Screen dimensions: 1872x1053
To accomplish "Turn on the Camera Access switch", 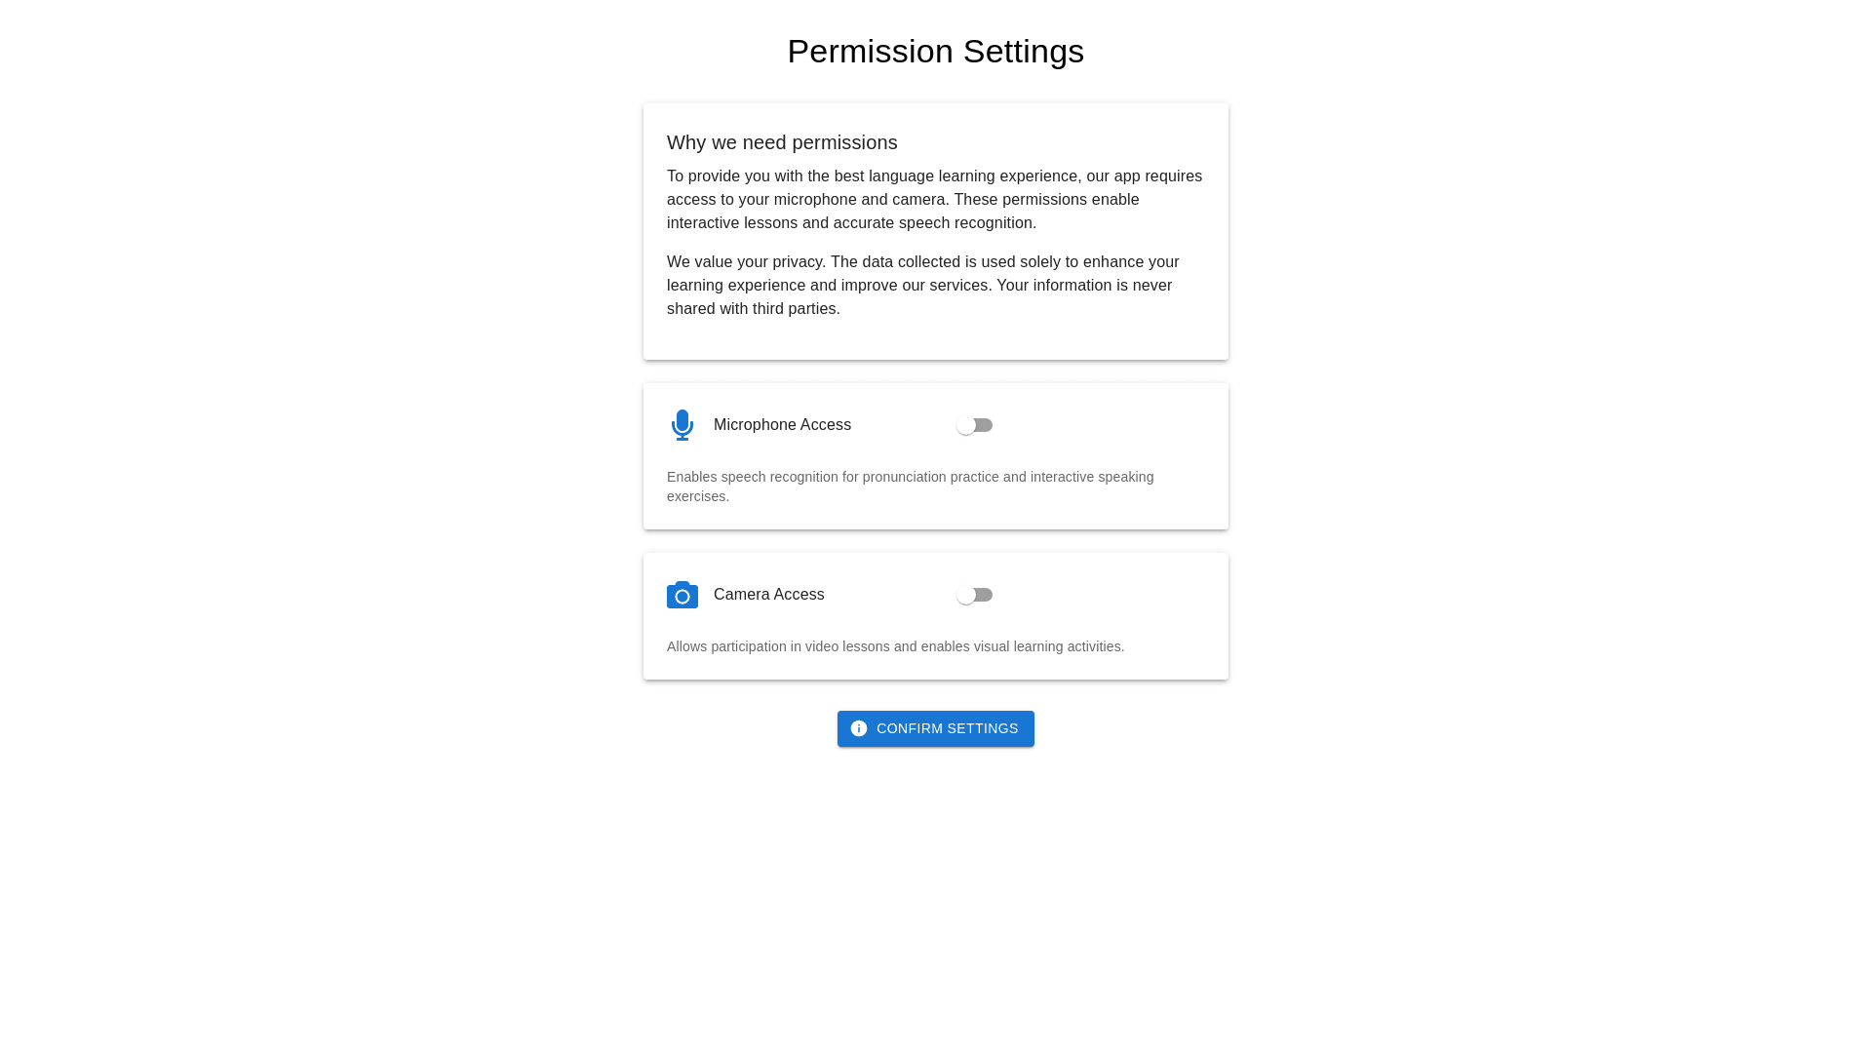I will click(x=974, y=595).
